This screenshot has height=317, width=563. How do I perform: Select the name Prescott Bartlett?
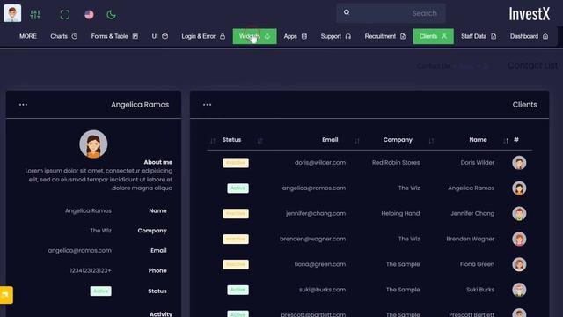click(472, 314)
